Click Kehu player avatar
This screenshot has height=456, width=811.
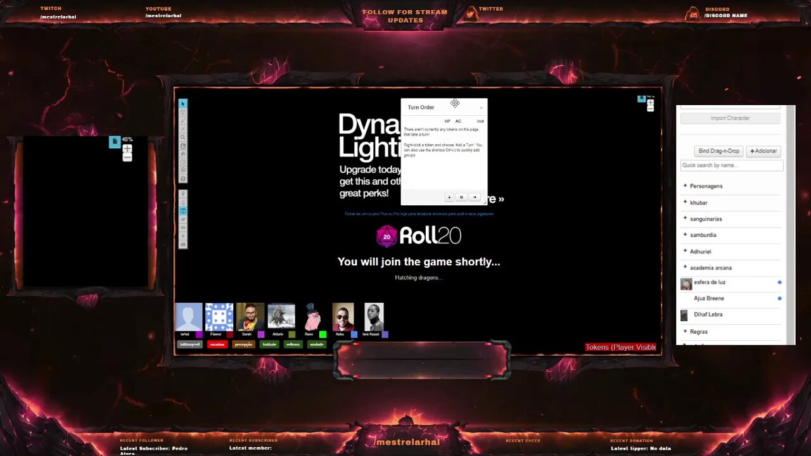click(x=343, y=317)
